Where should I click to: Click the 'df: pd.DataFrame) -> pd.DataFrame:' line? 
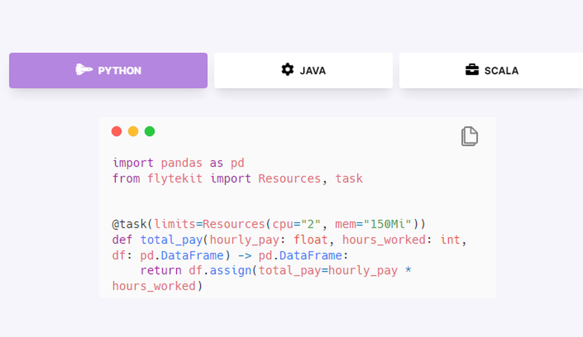pyautogui.click(x=230, y=255)
